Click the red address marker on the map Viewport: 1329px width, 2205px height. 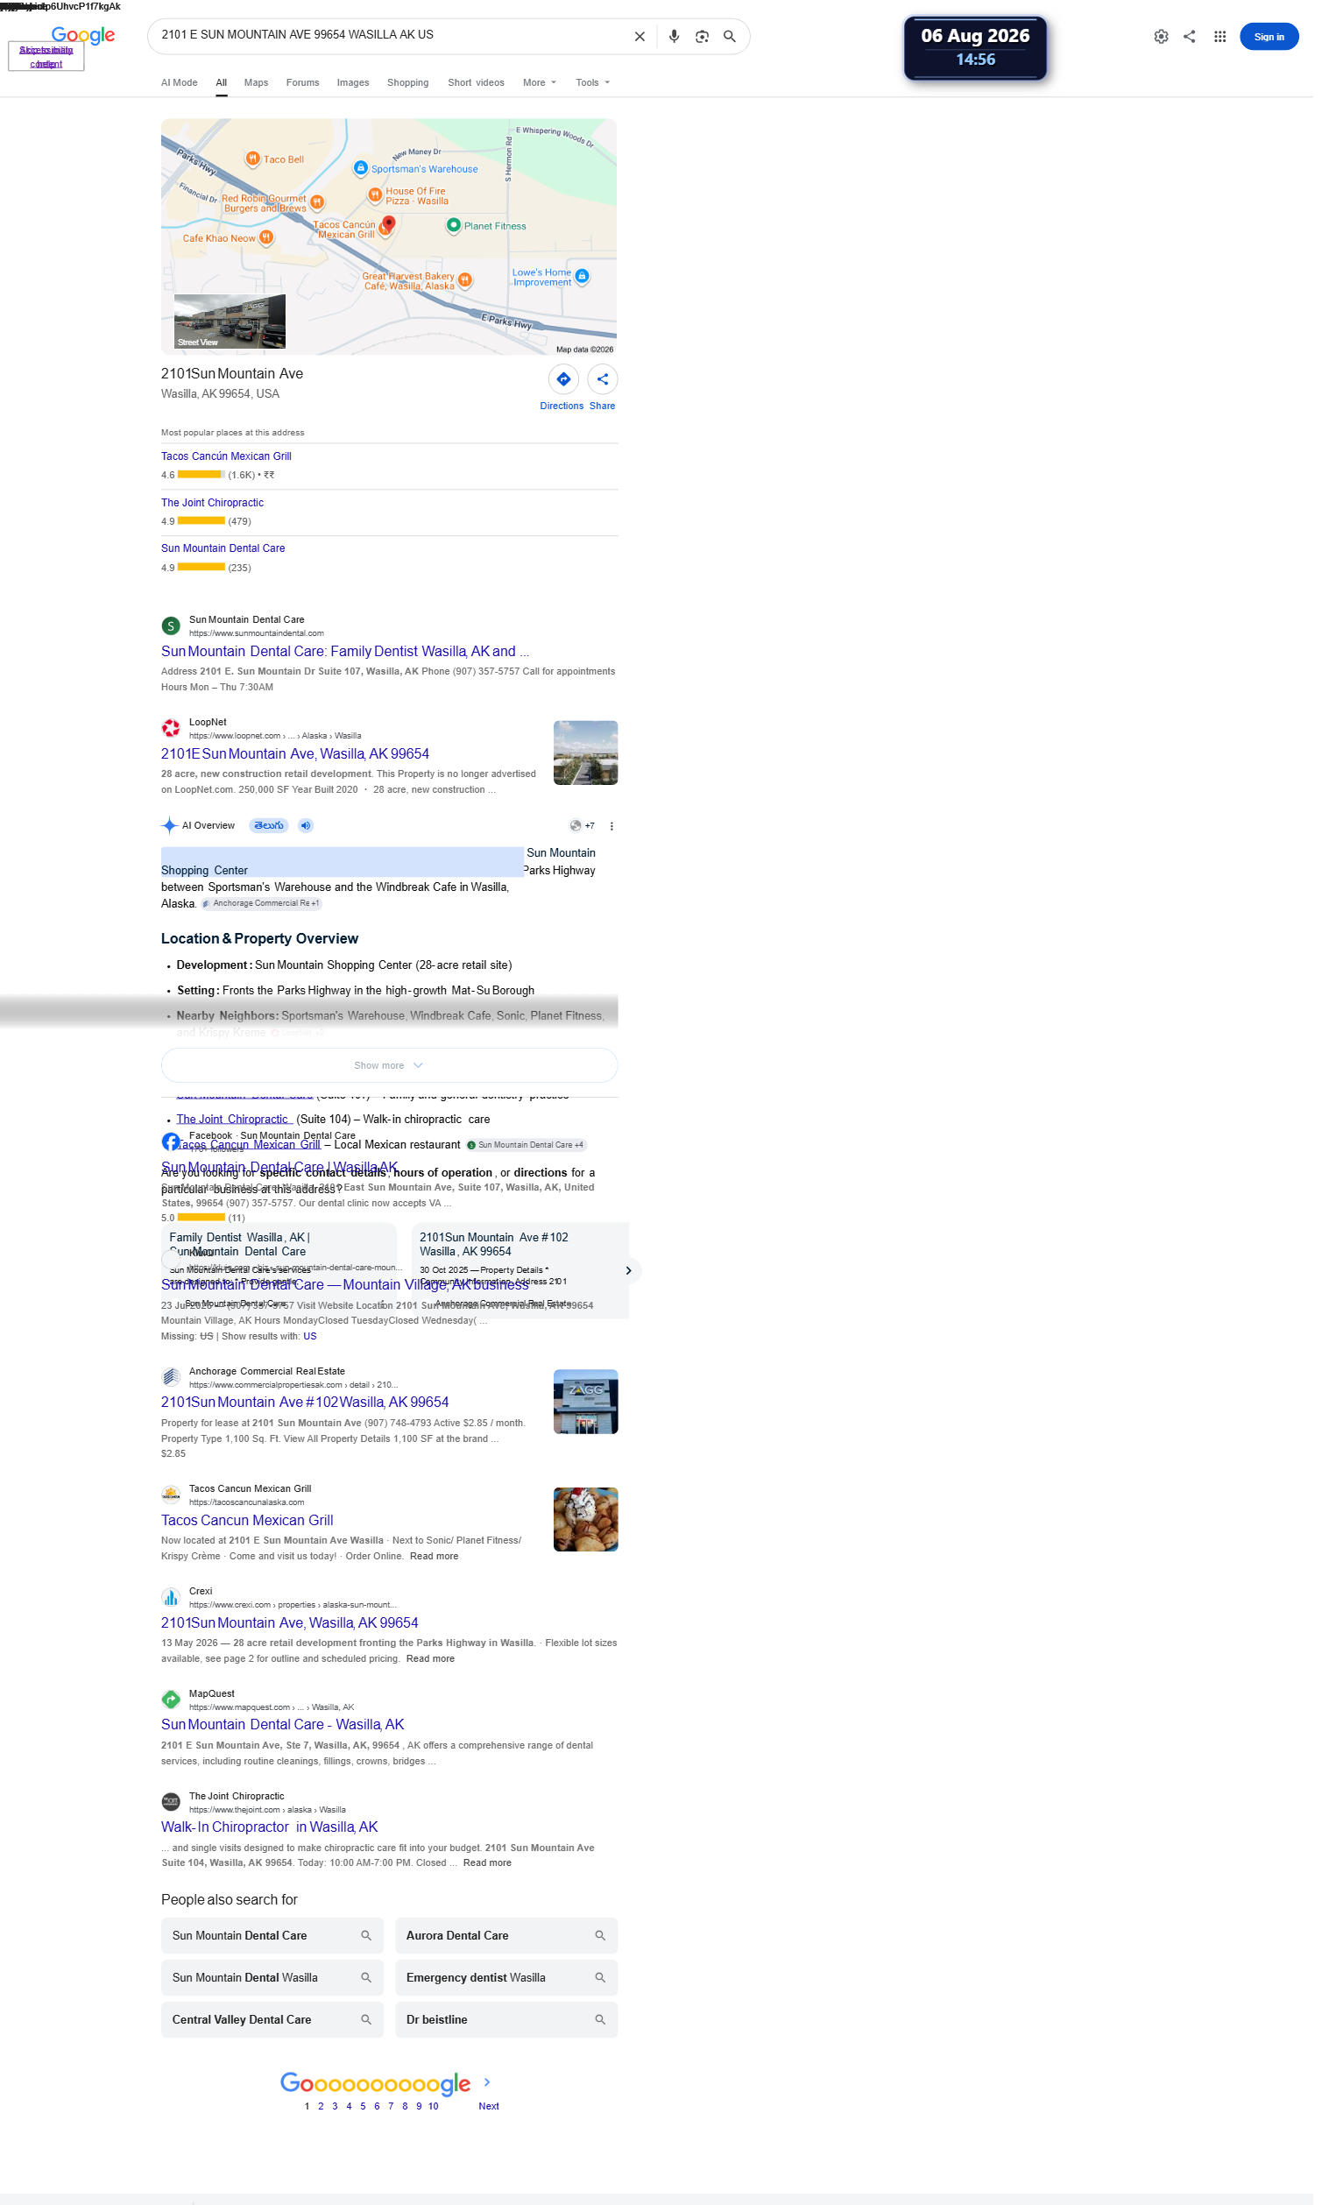388,223
